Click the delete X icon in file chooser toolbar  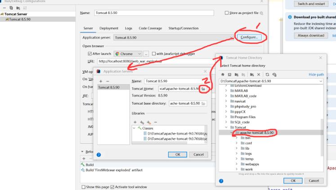pyautogui.click(x=259, y=74)
